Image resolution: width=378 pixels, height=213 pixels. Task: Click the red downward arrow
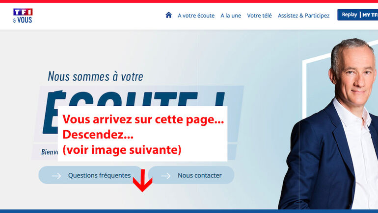pos(142,181)
